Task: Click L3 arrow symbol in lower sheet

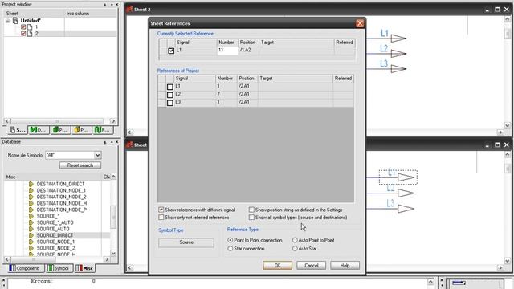Action: point(406,209)
